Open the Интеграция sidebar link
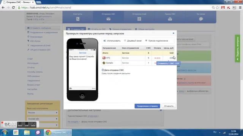Image resolution: width=243 pixels, height=136 pixels. [x=33, y=63]
